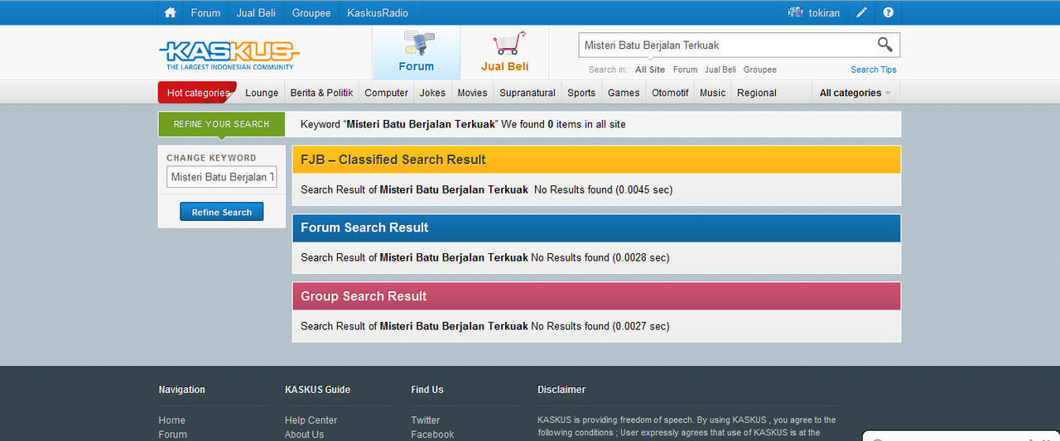Viewport: 1060px width, 441px height.
Task: Click the KASKUS logo
Action: pos(229,55)
